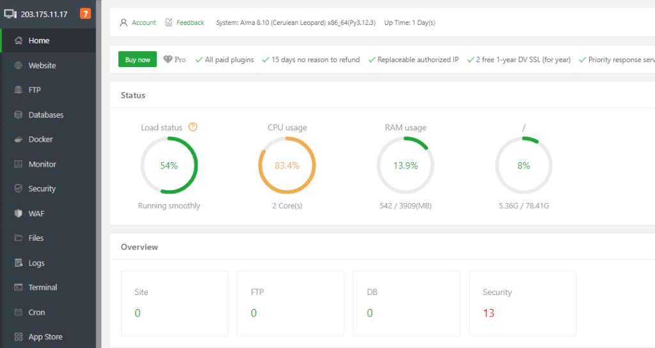Screen dimensions: 655x348
Task: Open the FTP menu label in sidebar
Action: [35, 89]
